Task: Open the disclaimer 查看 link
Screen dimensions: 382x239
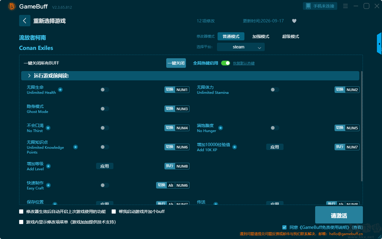Action: (357, 228)
